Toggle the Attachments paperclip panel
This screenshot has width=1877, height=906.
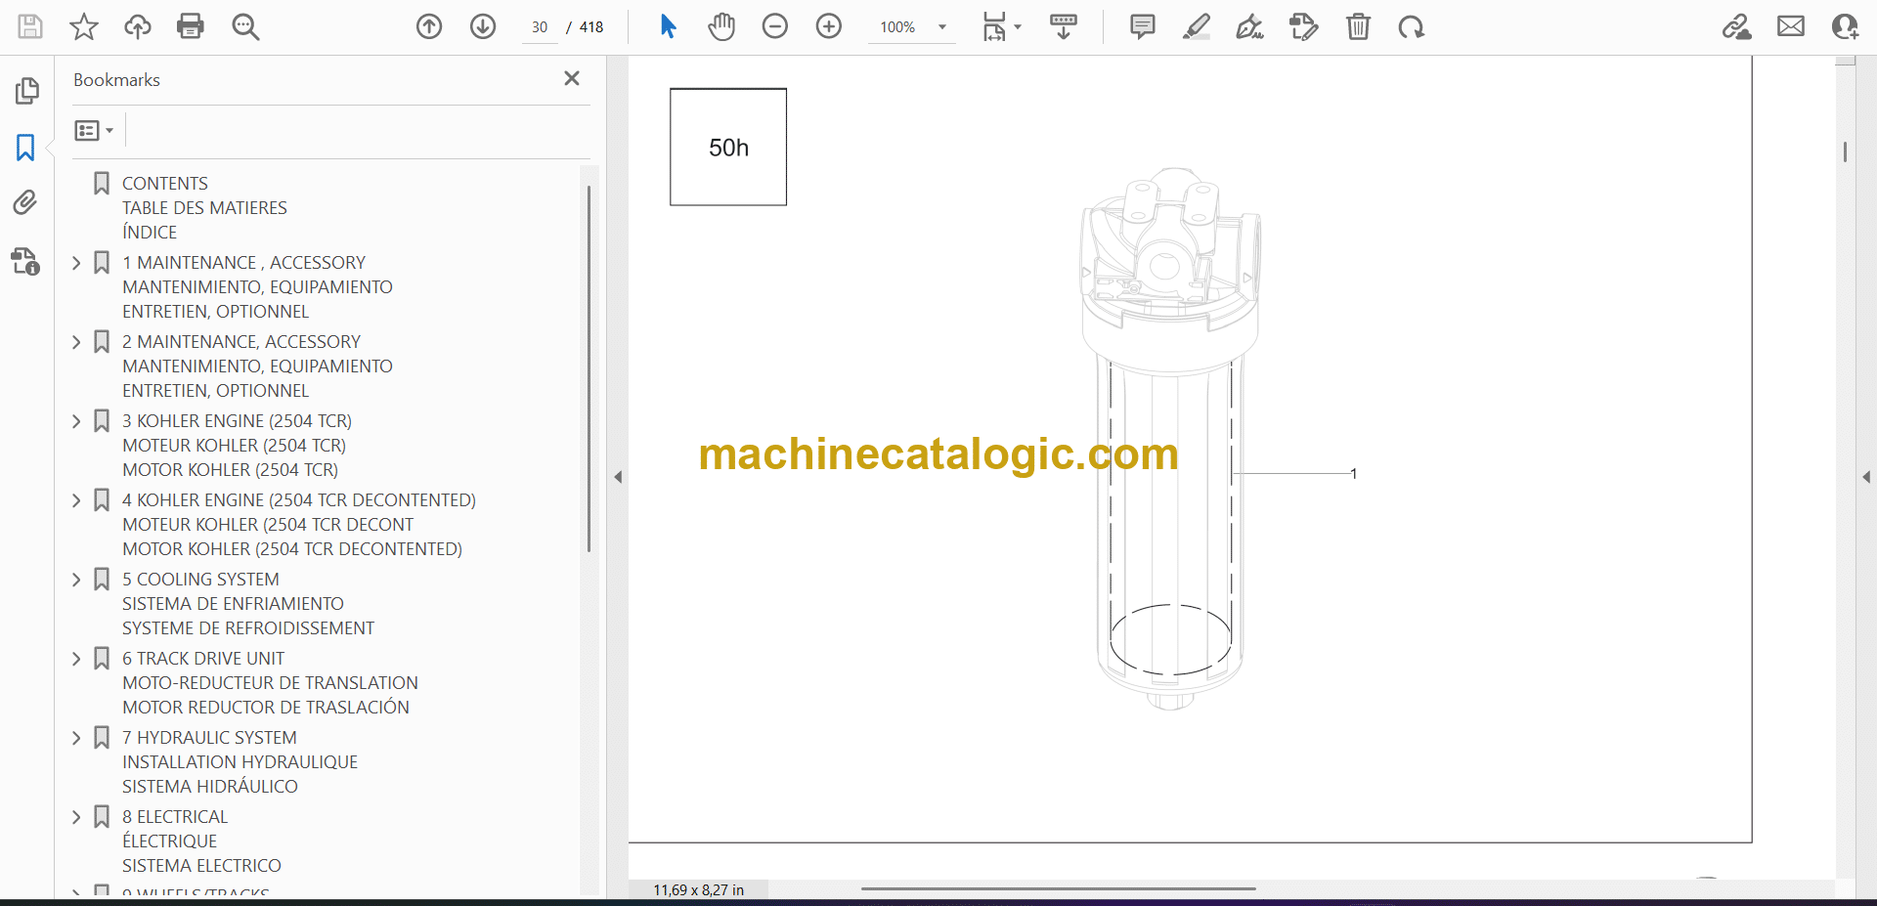[x=25, y=202]
